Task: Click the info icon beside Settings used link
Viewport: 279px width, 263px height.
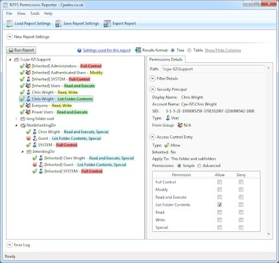Action: (79, 50)
